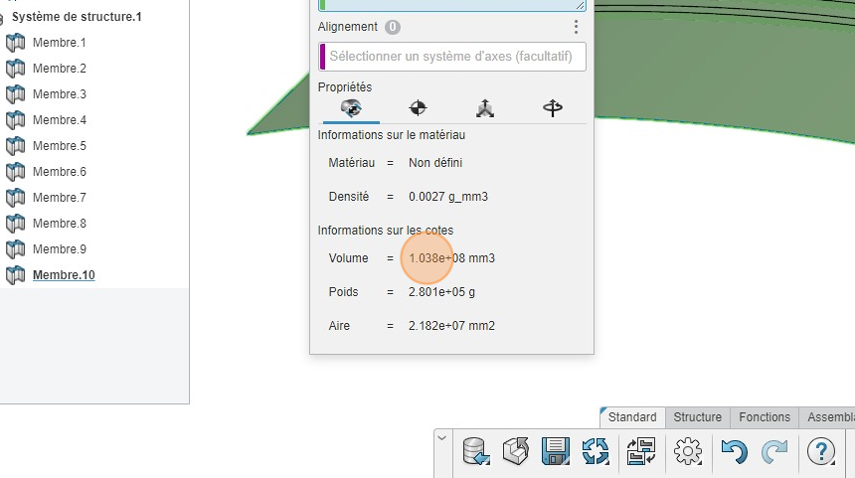Switch to the Standard toolbar tab
855x478 pixels.
tap(632, 417)
